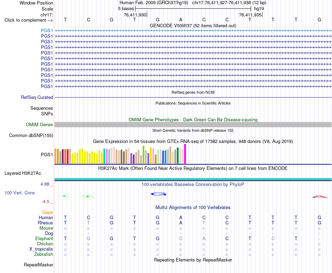Click the A base in the top sequence row
332x273 pixels.
coord(181,20)
